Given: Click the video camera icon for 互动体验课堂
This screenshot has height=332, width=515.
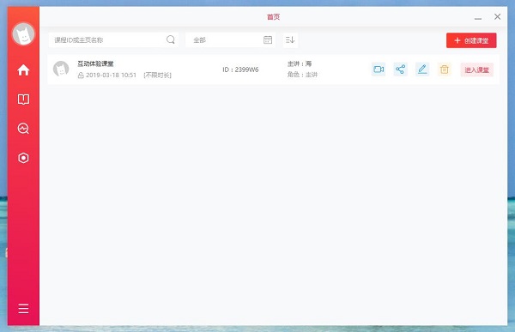Looking at the screenshot, I should (x=379, y=69).
